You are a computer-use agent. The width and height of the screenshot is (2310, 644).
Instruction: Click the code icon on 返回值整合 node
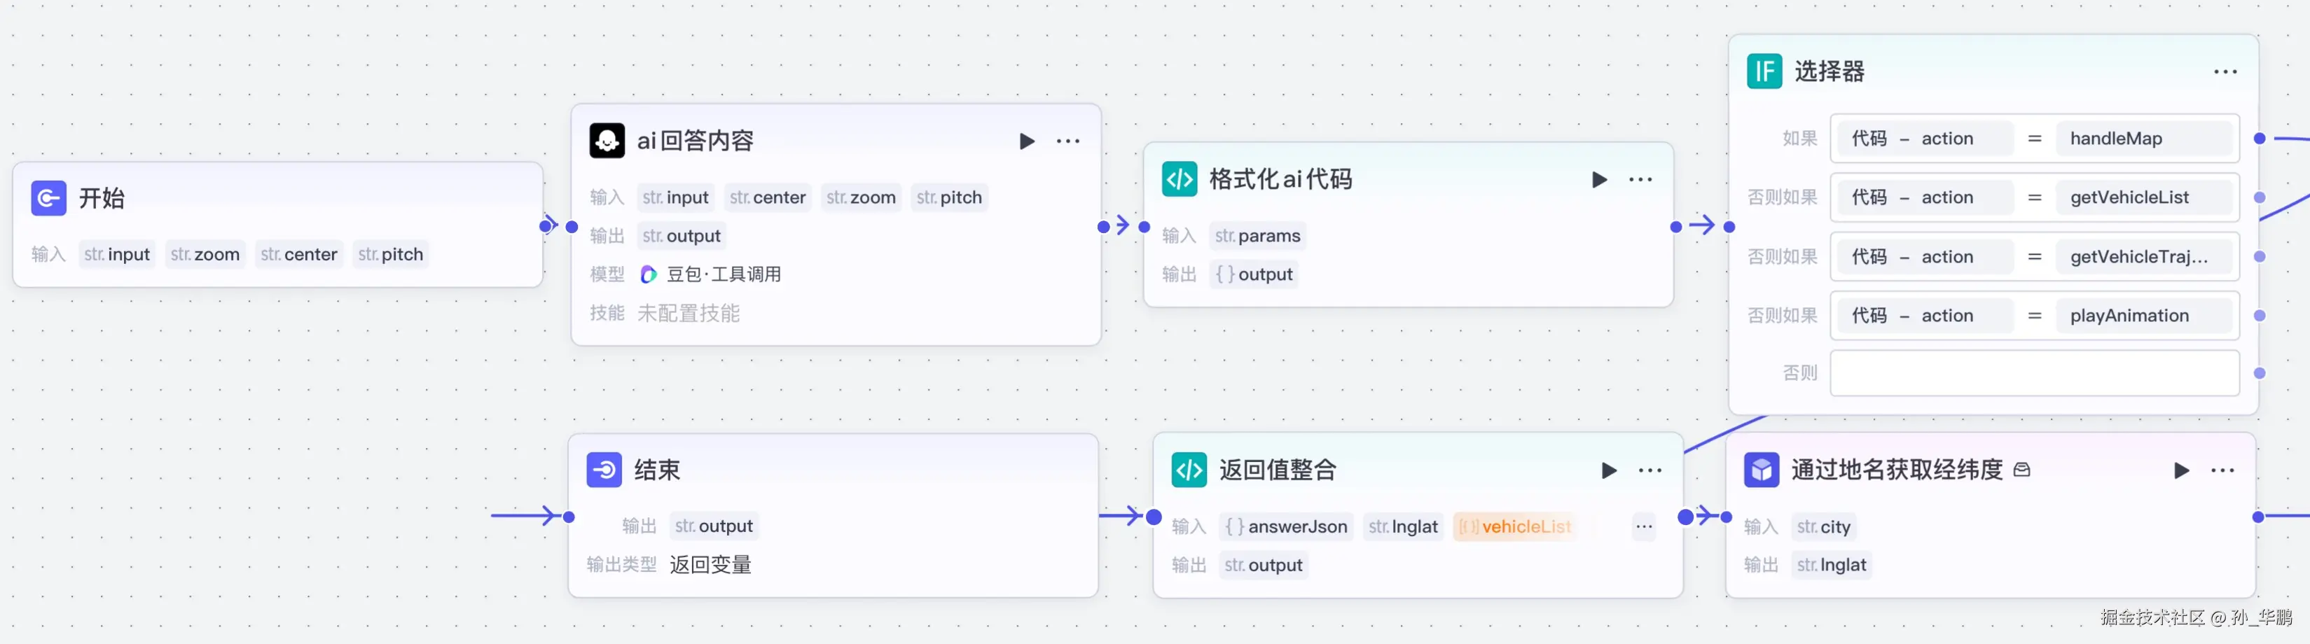pyautogui.click(x=1188, y=469)
